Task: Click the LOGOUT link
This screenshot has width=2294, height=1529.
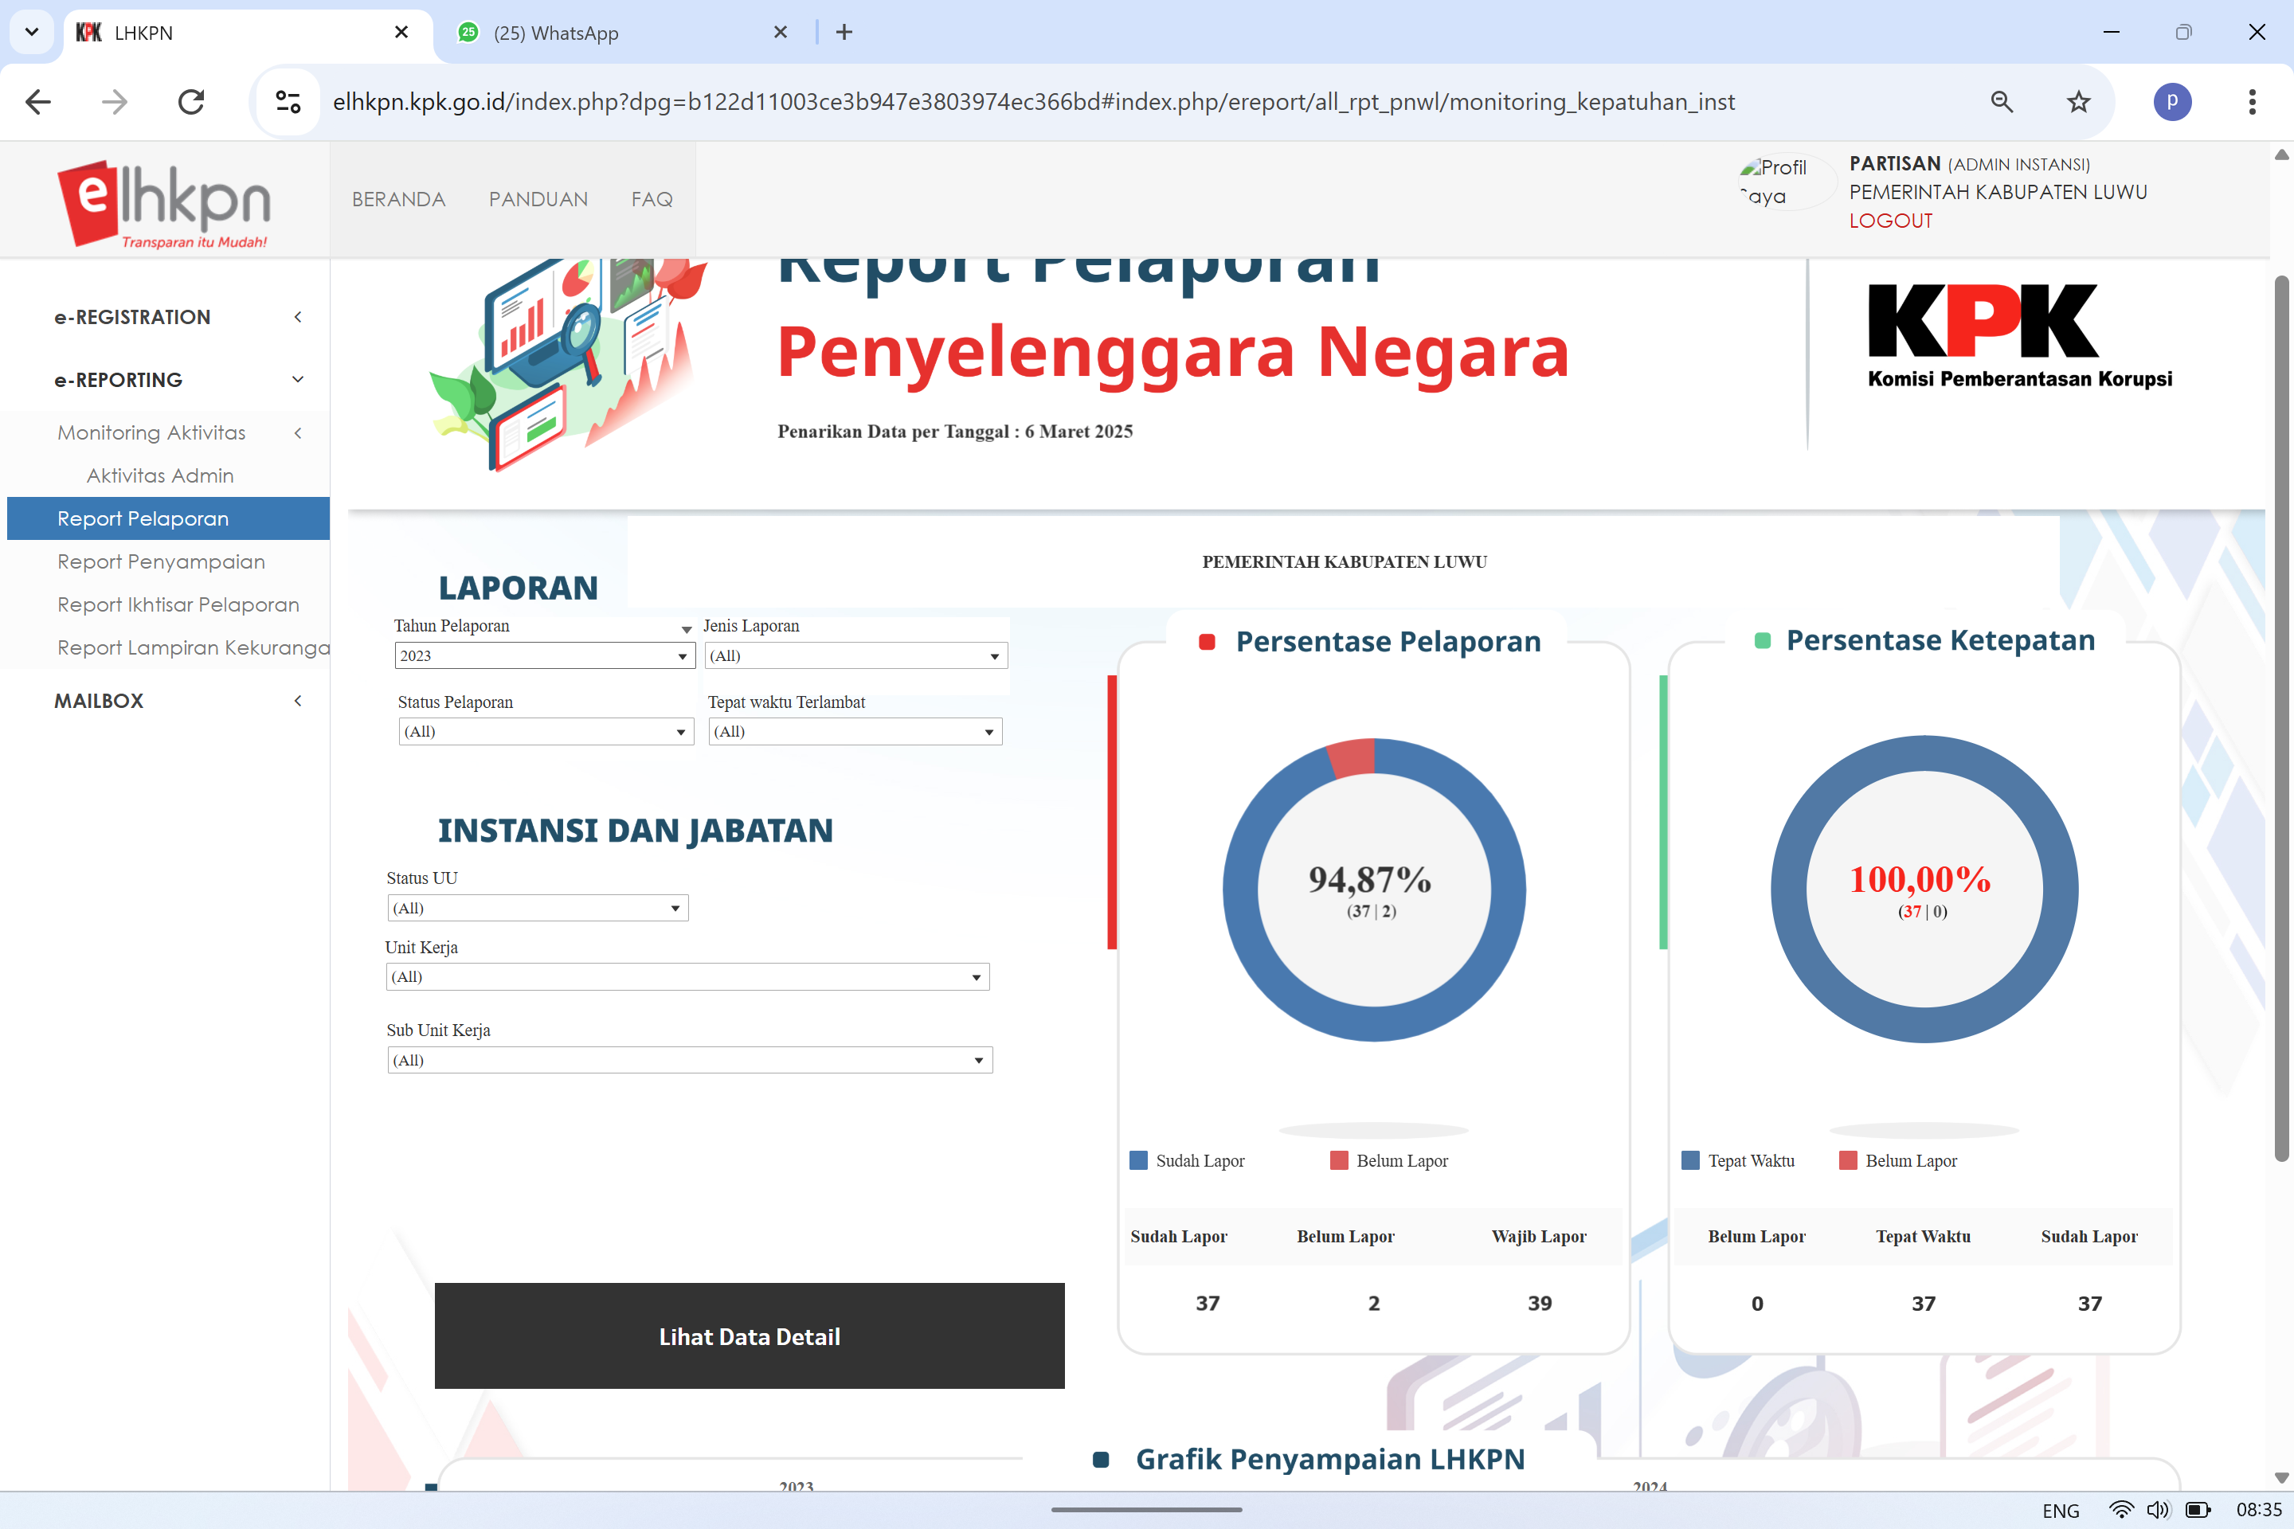Action: tap(1890, 221)
